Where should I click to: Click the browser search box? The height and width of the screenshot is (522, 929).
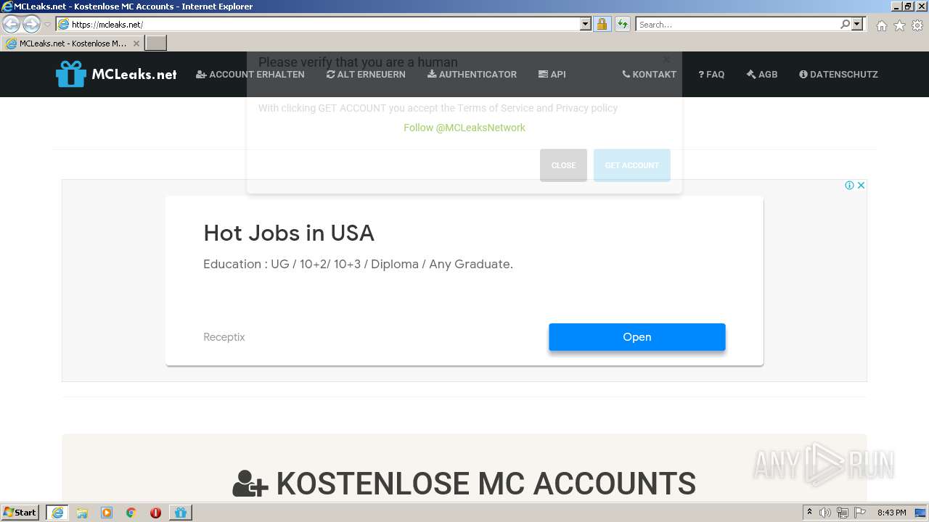coord(737,24)
